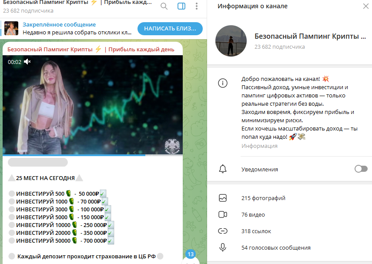The image size is (372, 264).
Task: Click the video progress bar
Action: click(93, 155)
